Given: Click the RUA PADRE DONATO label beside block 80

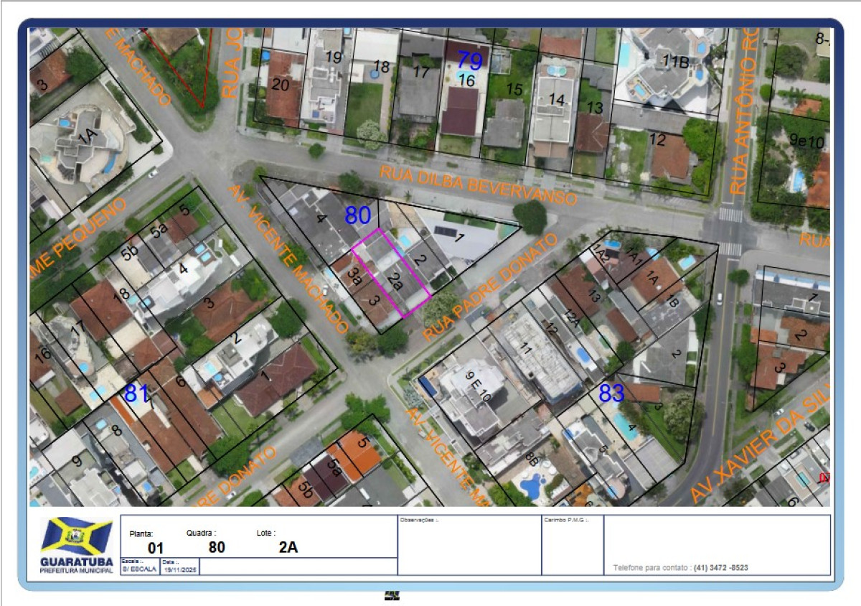Looking at the screenshot, I should (x=491, y=287).
